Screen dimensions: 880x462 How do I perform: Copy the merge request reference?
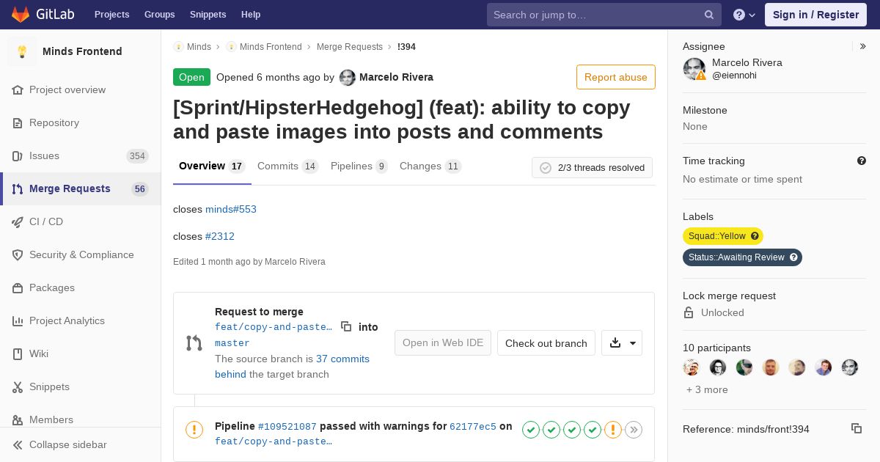856,429
